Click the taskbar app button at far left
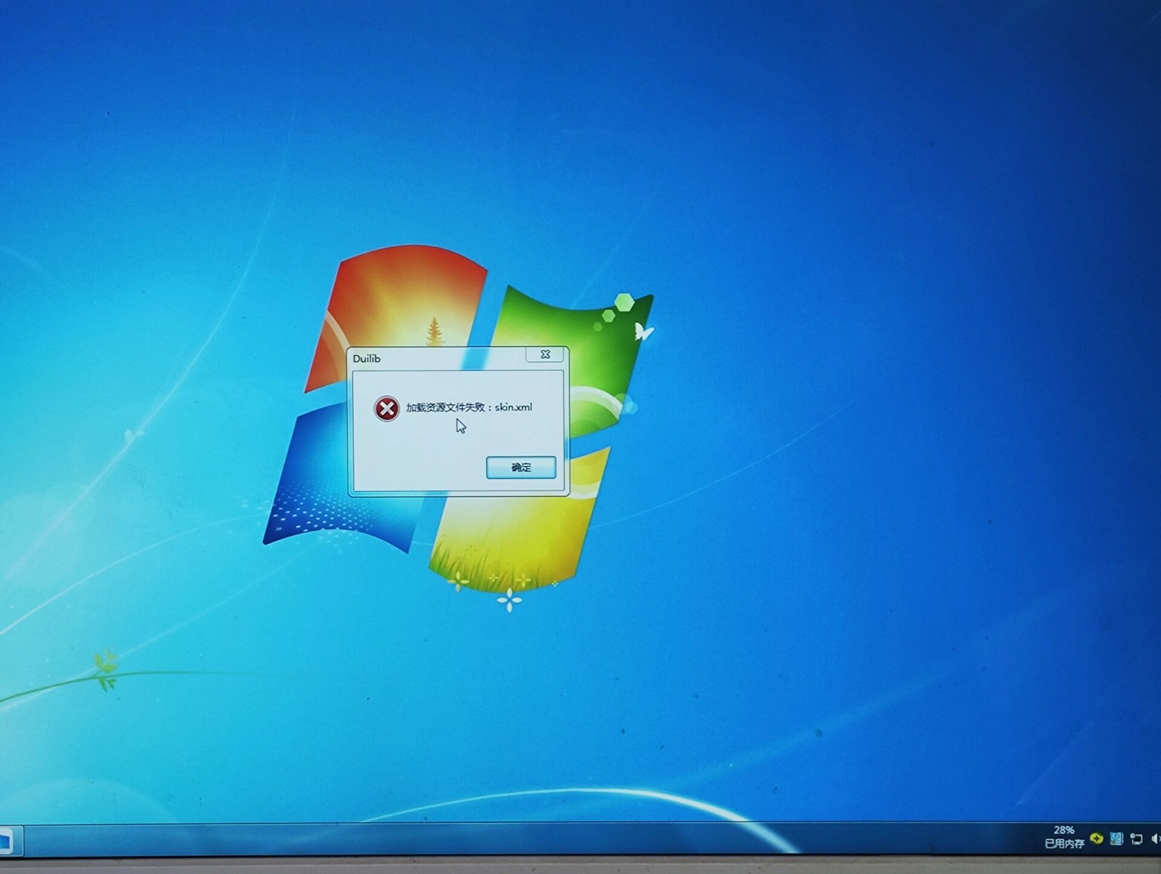 (x=7, y=841)
